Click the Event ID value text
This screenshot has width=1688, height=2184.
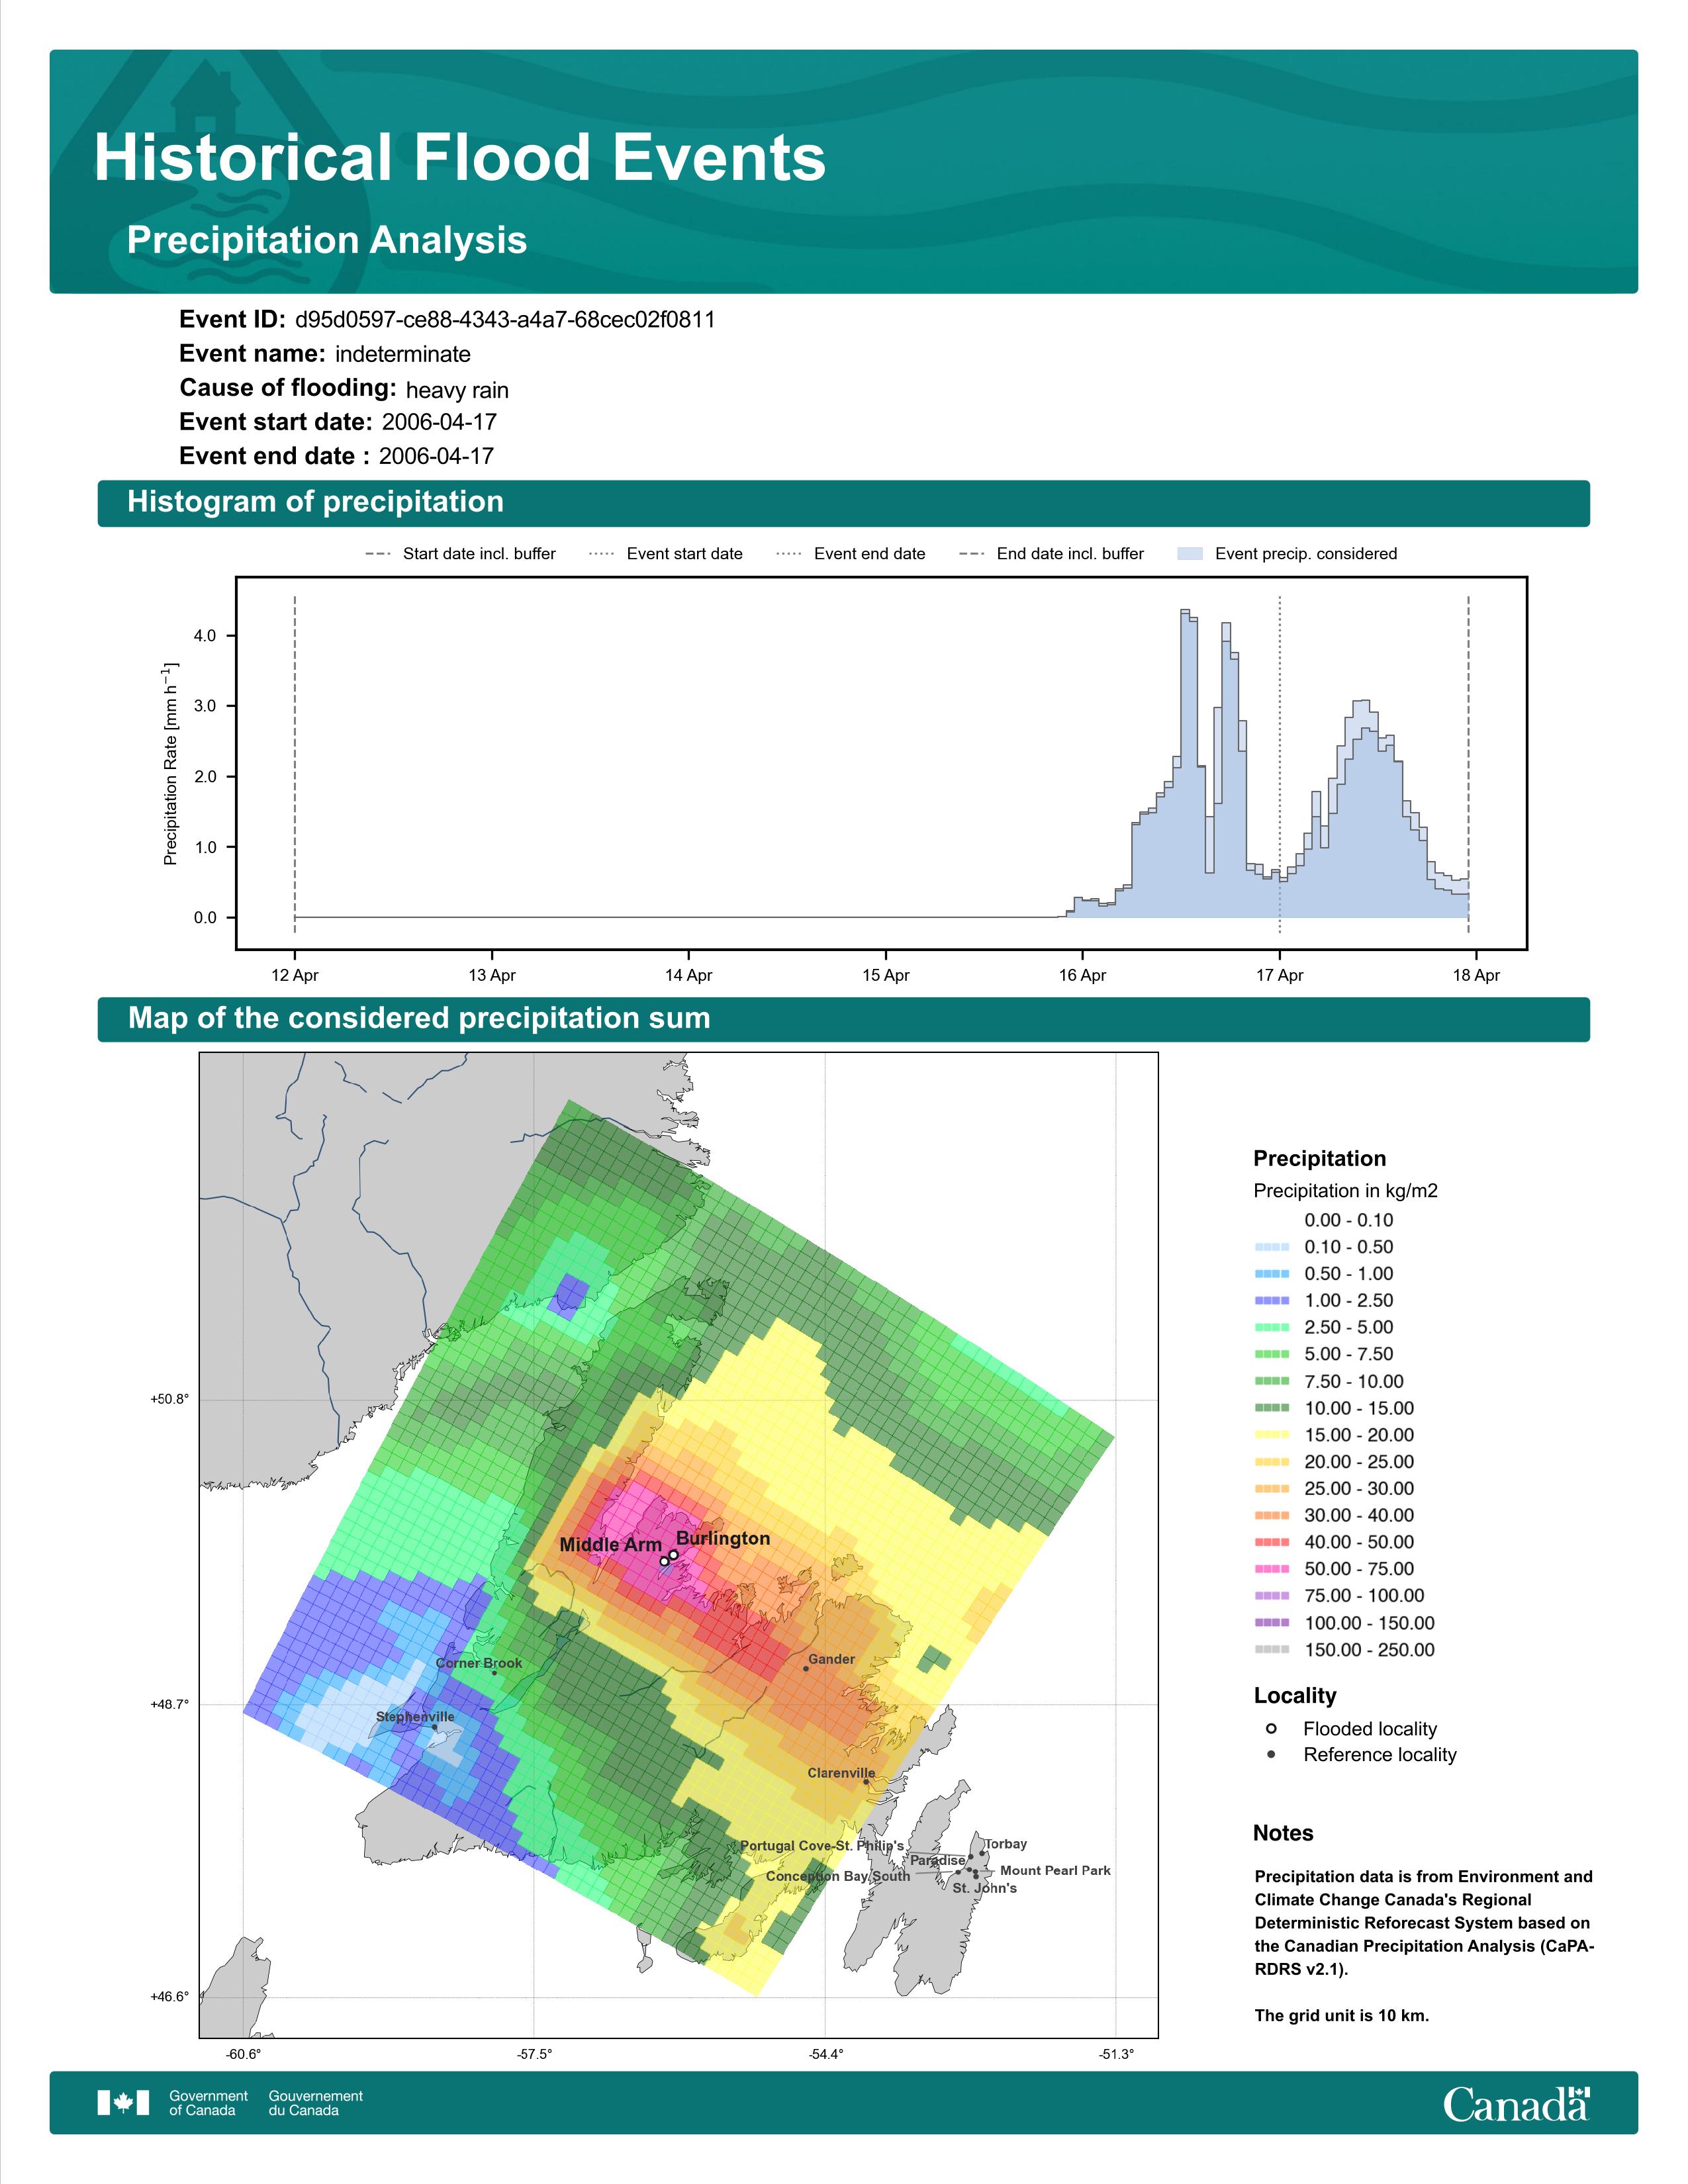point(505,320)
